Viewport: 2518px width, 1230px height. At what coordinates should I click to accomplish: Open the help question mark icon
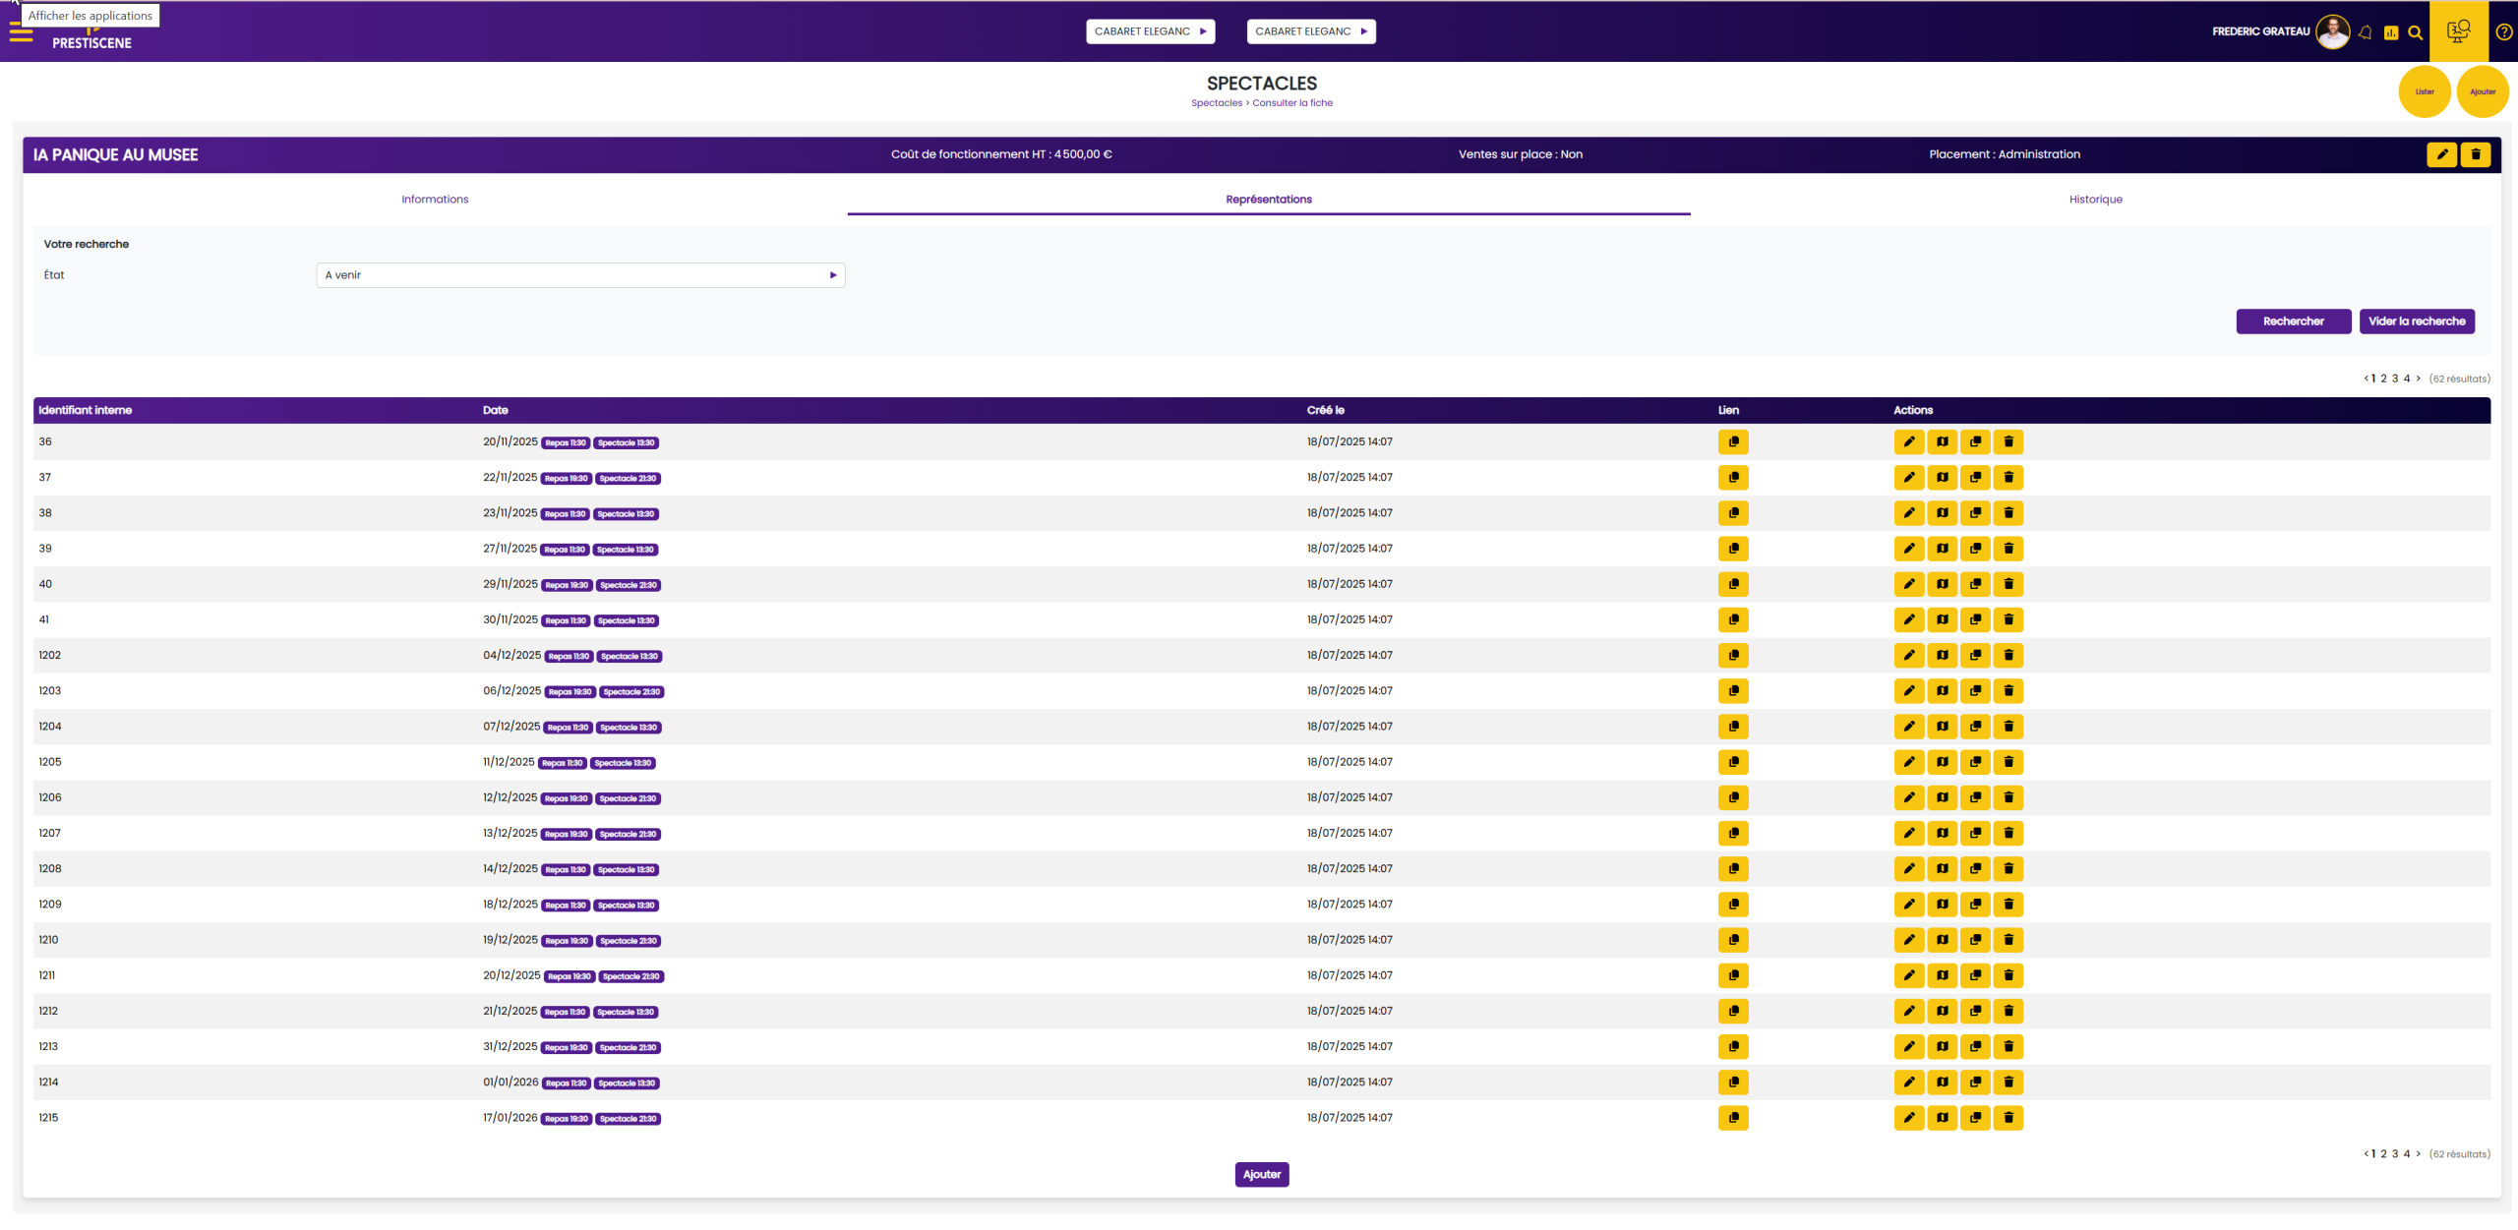2504,31
